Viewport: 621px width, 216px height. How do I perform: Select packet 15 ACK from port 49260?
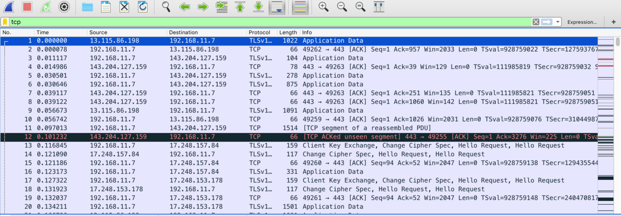point(299,163)
